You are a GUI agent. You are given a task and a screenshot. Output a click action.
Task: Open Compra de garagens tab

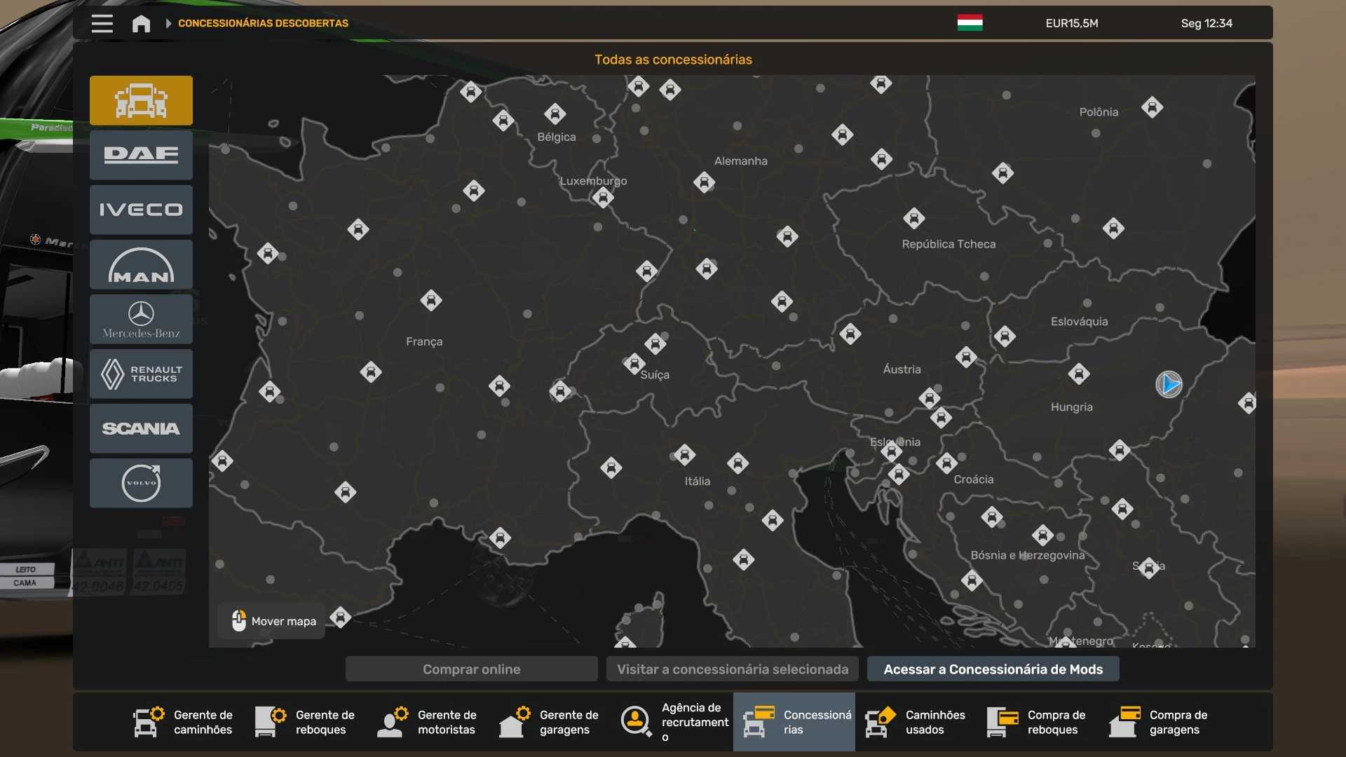tap(1160, 722)
